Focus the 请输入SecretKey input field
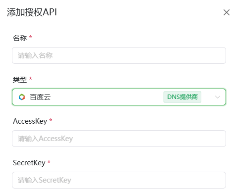 click(x=119, y=180)
